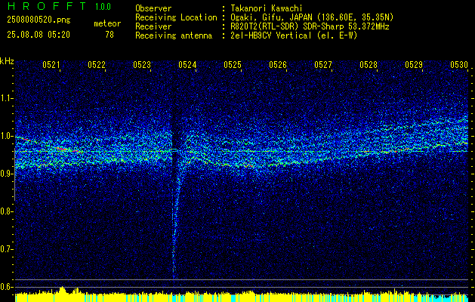The height and width of the screenshot is (302, 475).
Task: Click time marker 0521
Action: click(51, 64)
